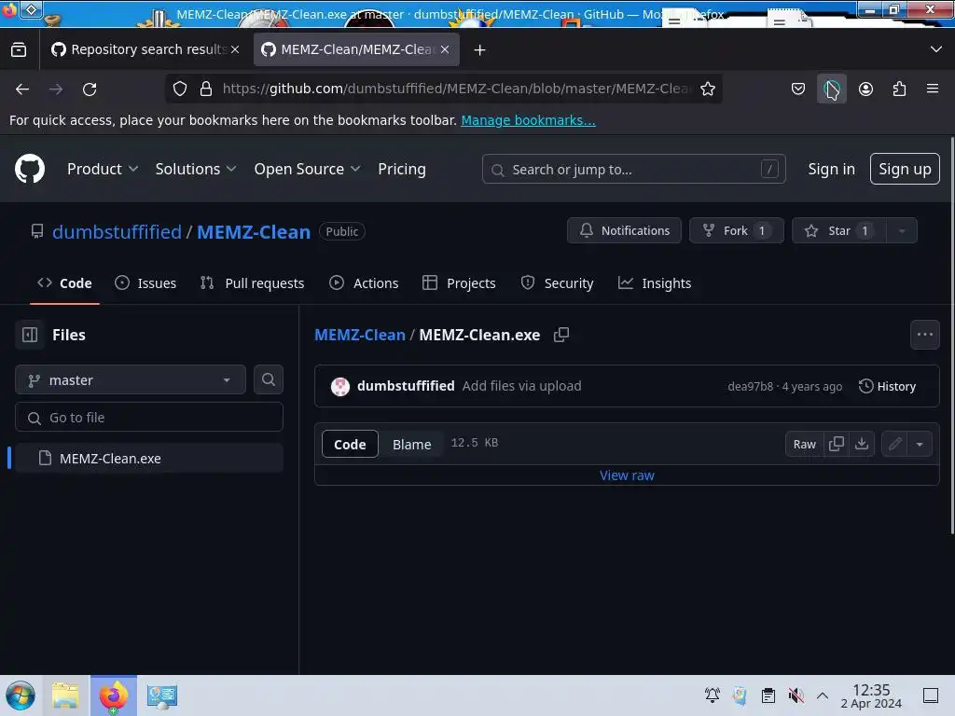Viewport: 955px width, 716px height.
Task: Switch to Repository search results tab
Action: tap(143, 50)
